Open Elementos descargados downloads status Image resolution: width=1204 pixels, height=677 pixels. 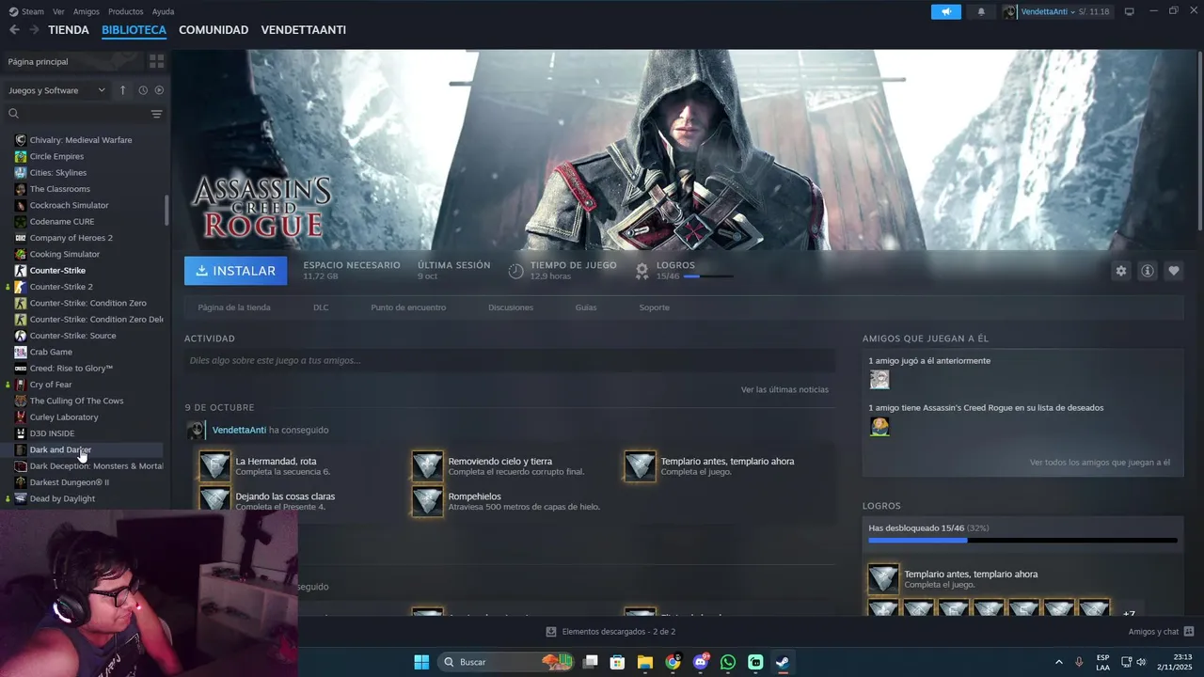(x=610, y=632)
